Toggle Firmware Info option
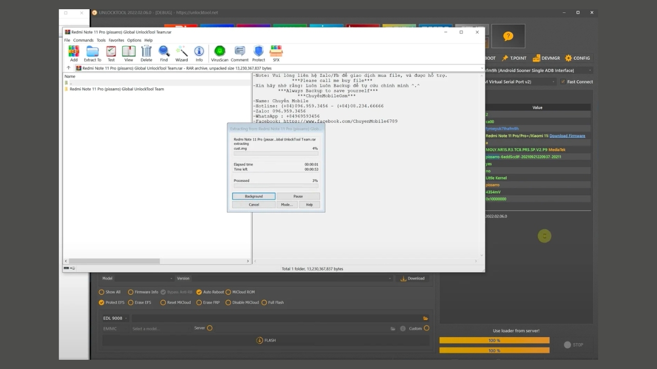This screenshot has width=657, height=369. (130, 292)
